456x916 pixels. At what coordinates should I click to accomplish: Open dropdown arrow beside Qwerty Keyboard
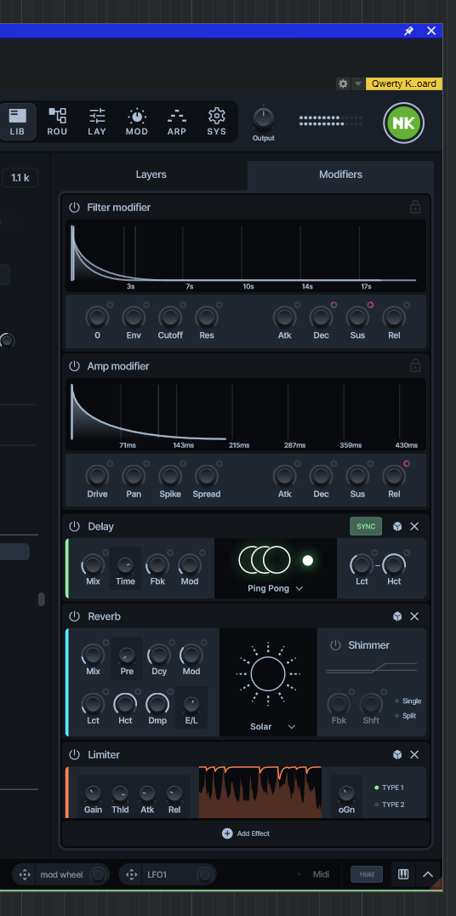[358, 83]
